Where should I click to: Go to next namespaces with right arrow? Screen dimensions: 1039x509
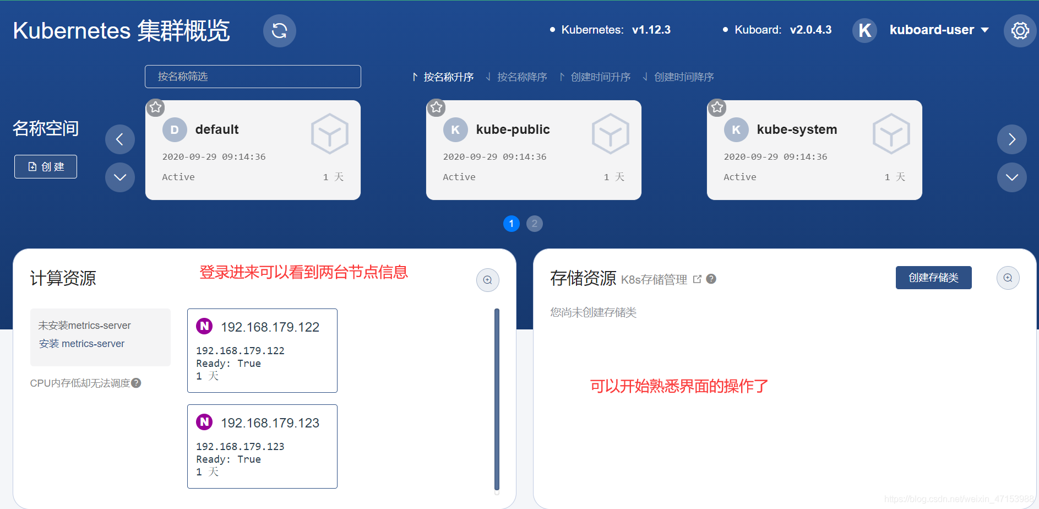1012,139
